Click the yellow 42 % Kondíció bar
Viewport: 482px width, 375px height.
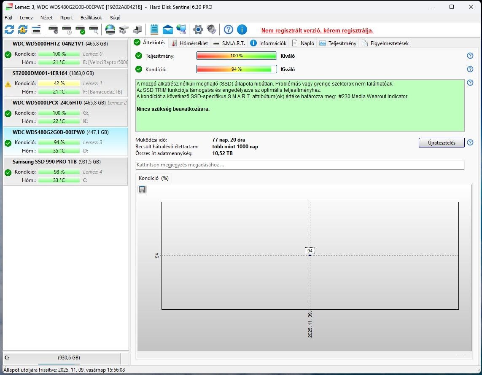(59, 83)
